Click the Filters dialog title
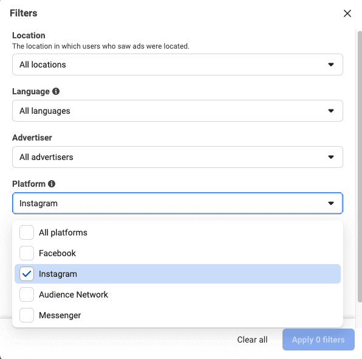This screenshot has height=359, width=362. coord(24,13)
